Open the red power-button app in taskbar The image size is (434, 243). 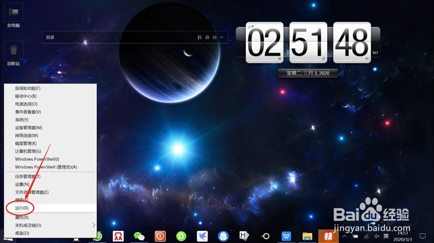[160, 236]
